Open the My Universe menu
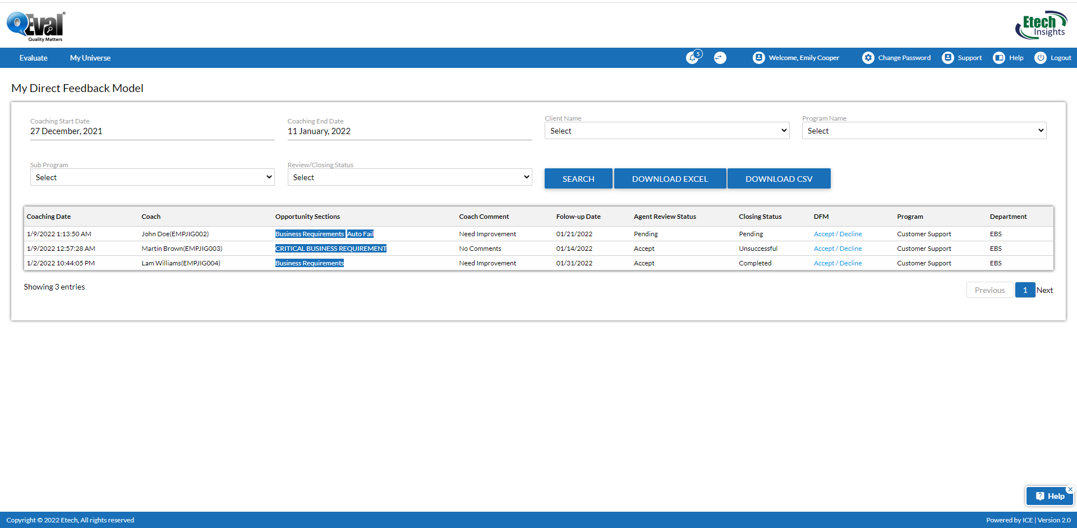 pos(90,58)
